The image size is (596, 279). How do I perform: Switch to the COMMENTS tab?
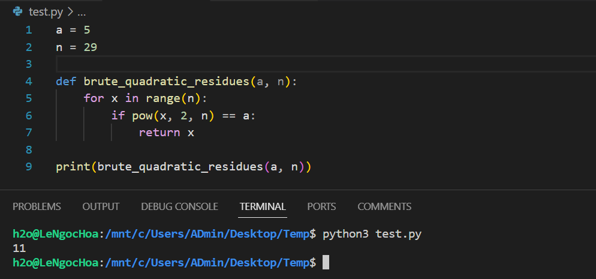[384, 206]
